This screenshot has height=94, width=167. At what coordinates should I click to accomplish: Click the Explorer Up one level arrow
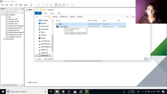click(x=46, y=17)
